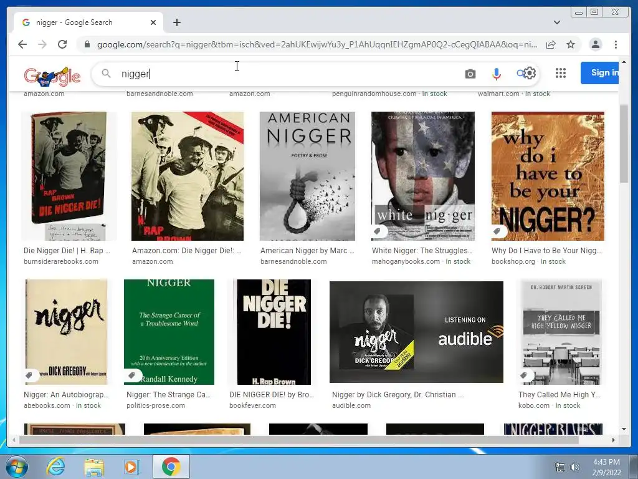Expand the Chrome tab search chevron

click(556, 22)
